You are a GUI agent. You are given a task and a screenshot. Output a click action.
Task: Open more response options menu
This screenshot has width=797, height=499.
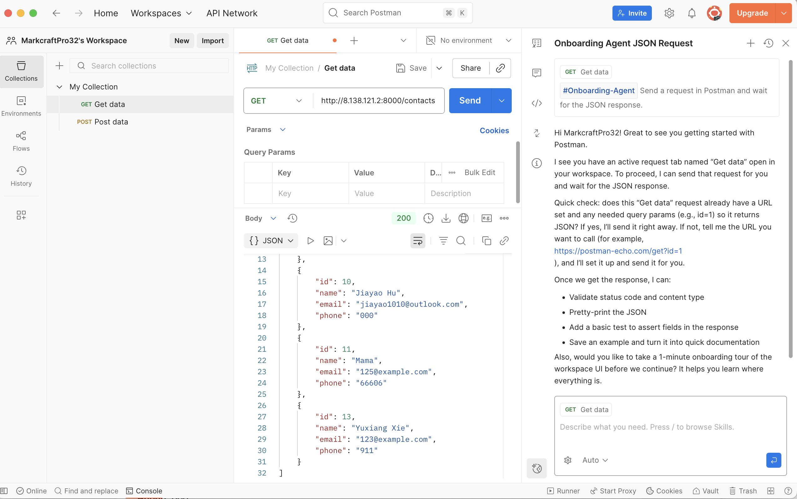click(504, 218)
